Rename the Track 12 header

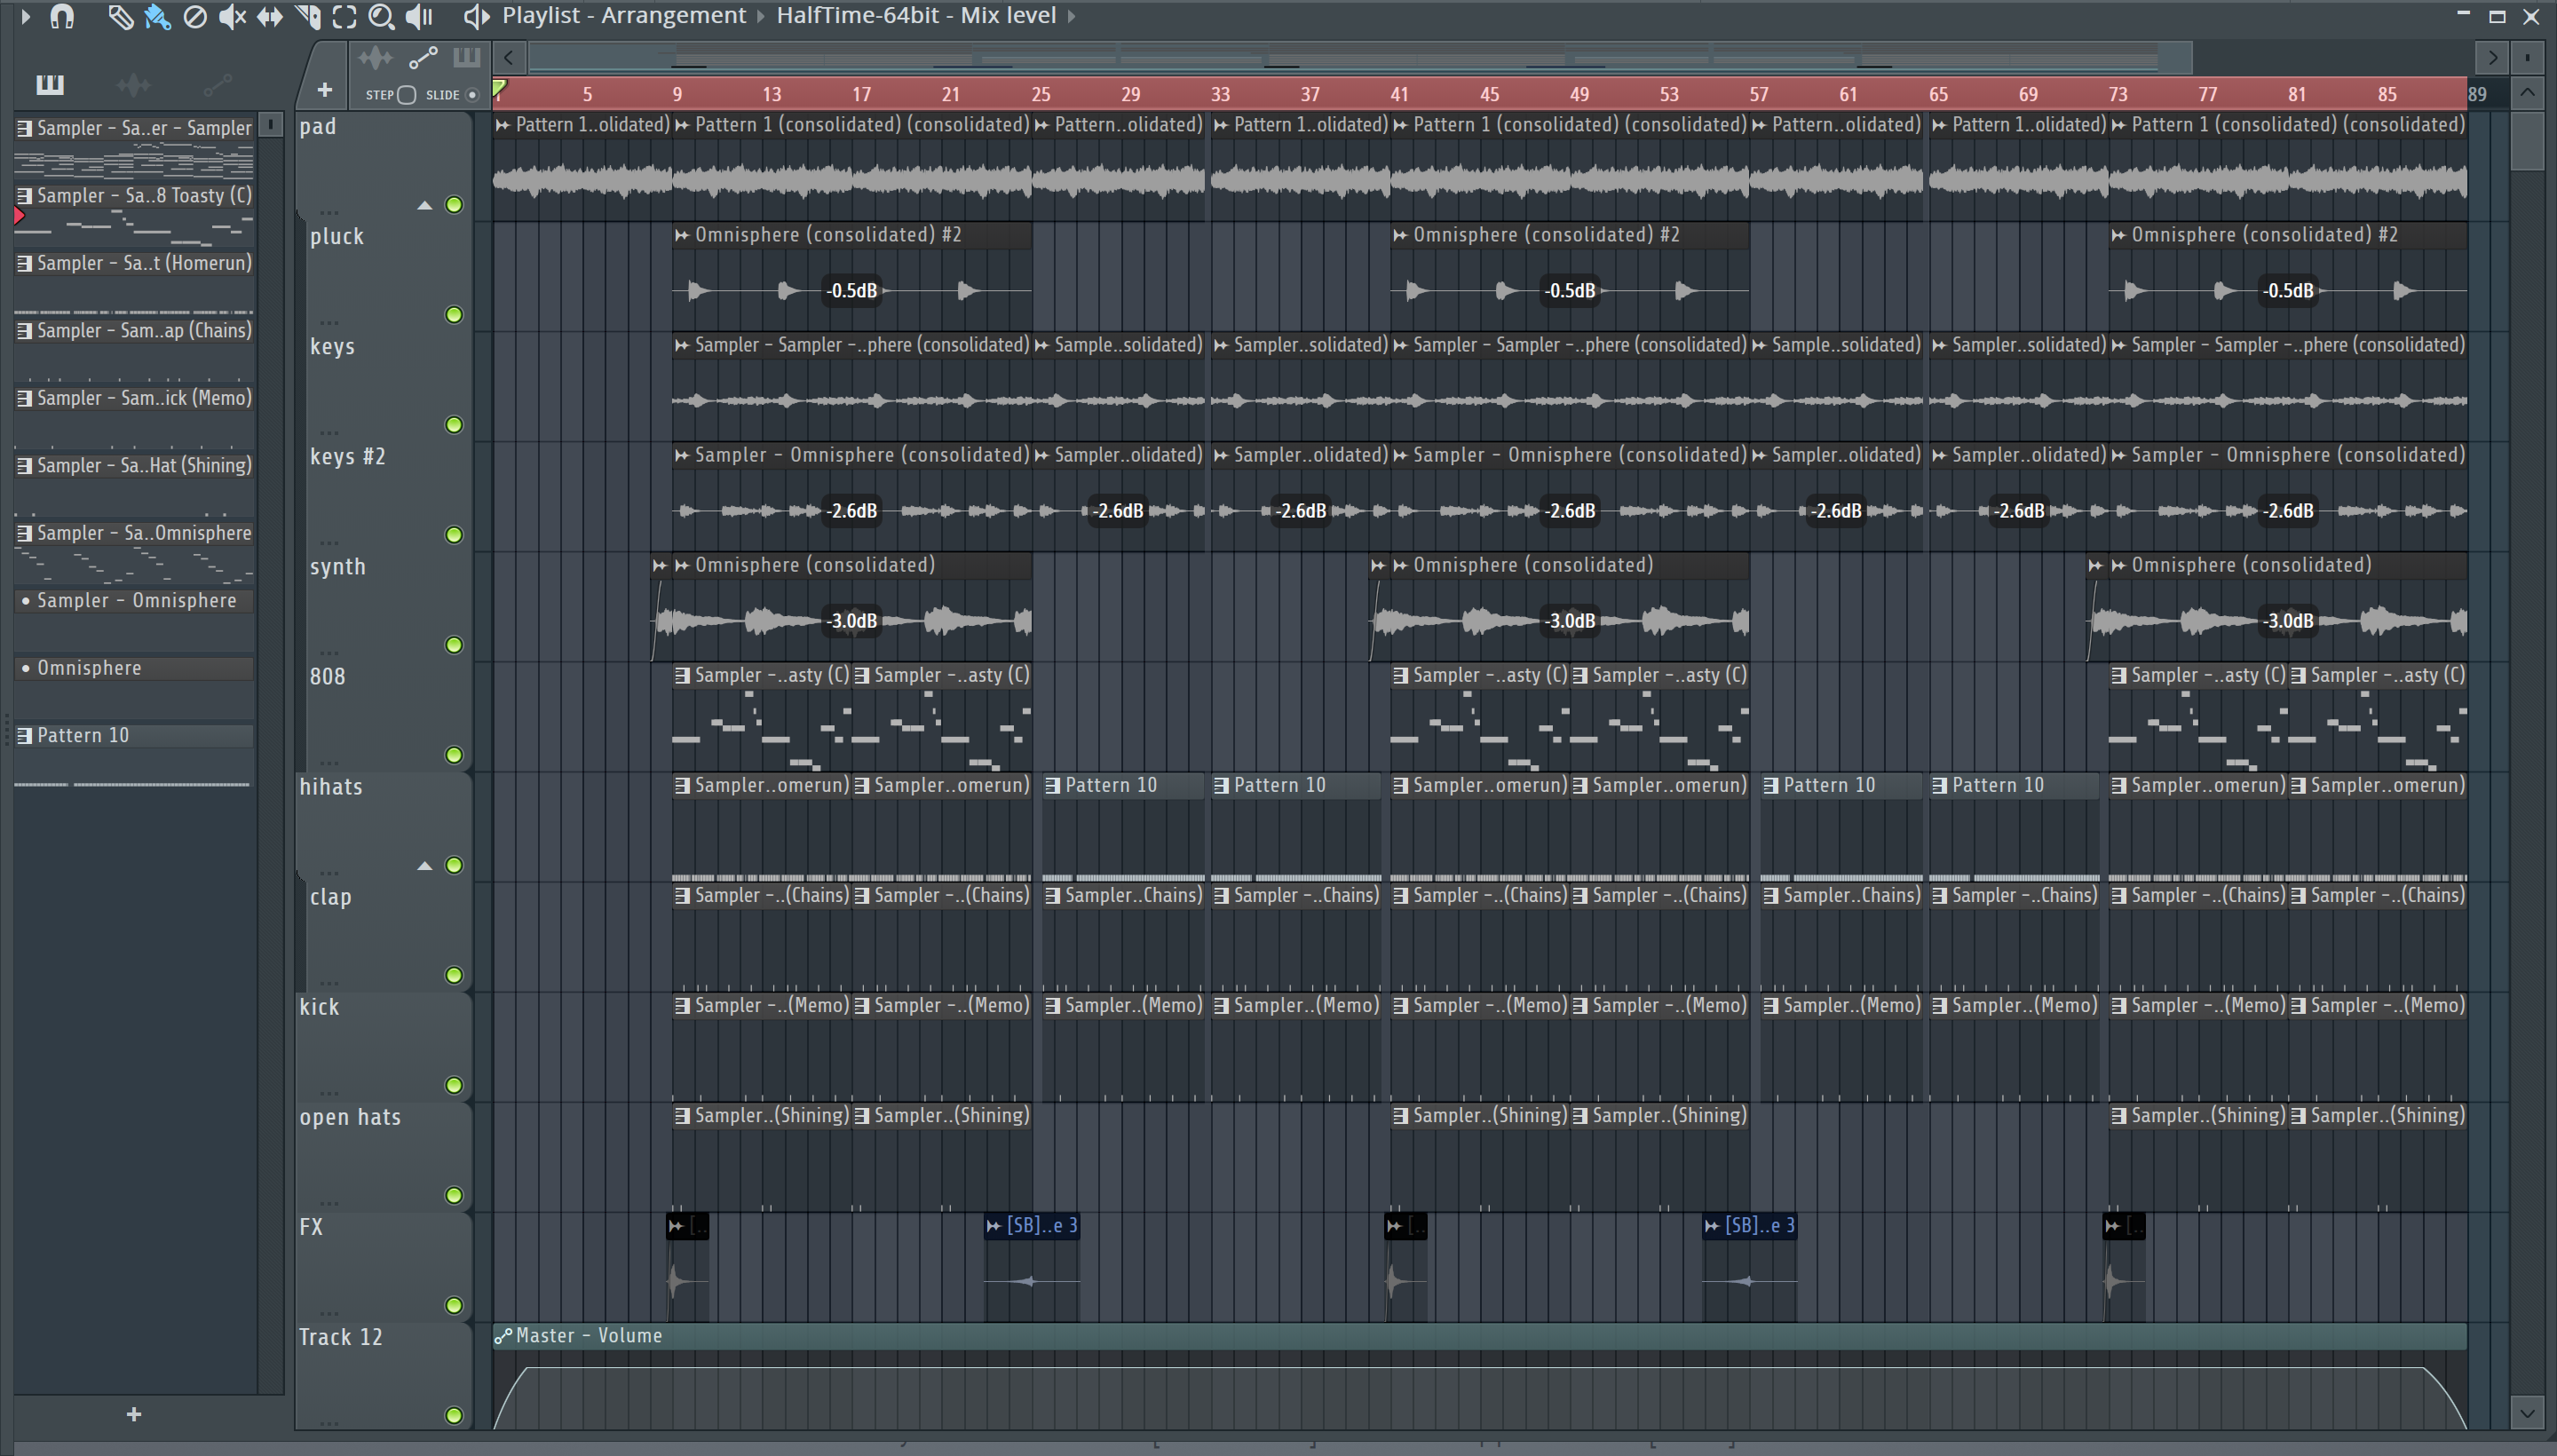pyautogui.click(x=341, y=1337)
